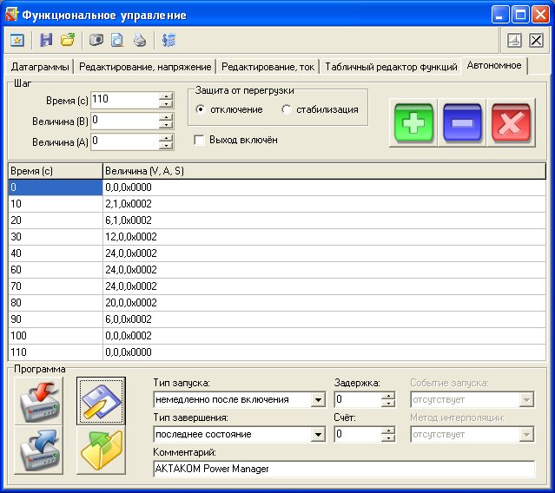Select the 'стабилизация' overload protection option
This screenshot has height=493, width=555.
coord(320,109)
